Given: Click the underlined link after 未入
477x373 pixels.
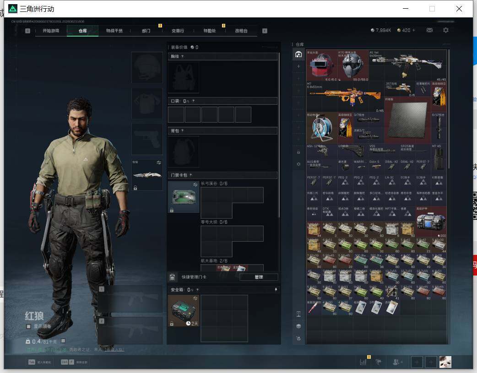Looking at the screenshot, I should coord(114,350).
